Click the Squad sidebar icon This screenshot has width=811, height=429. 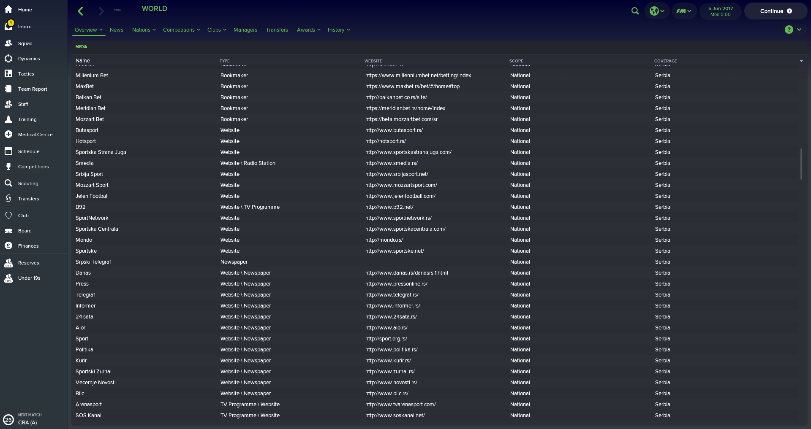click(x=8, y=43)
